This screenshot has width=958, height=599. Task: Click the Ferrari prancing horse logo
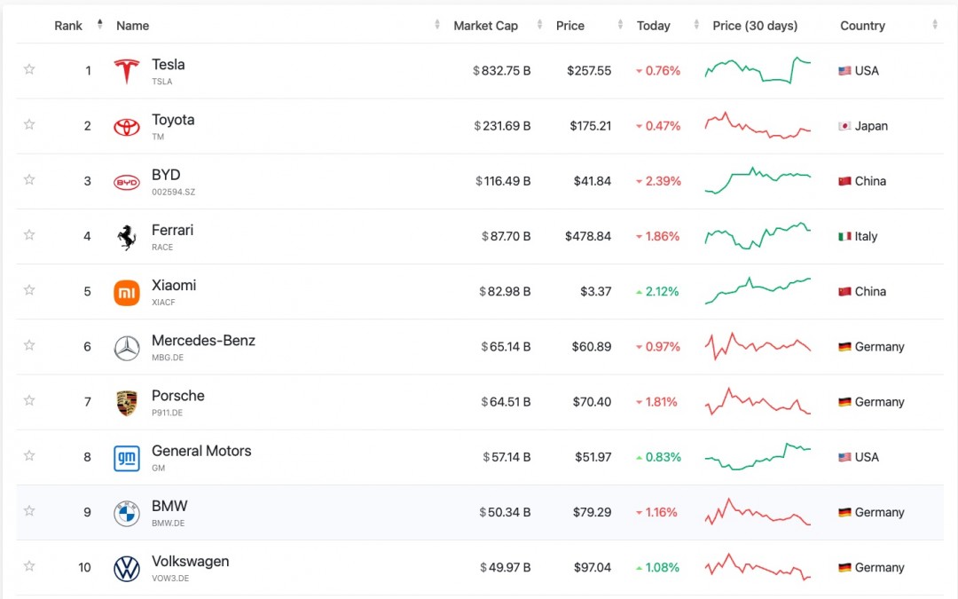tap(127, 237)
